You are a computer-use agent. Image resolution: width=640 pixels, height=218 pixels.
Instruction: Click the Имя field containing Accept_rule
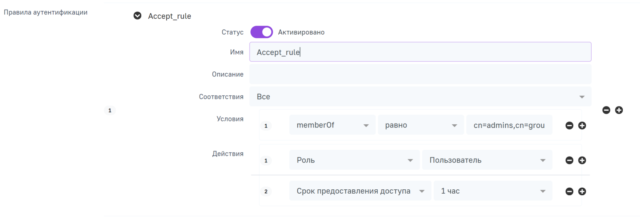(x=420, y=52)
